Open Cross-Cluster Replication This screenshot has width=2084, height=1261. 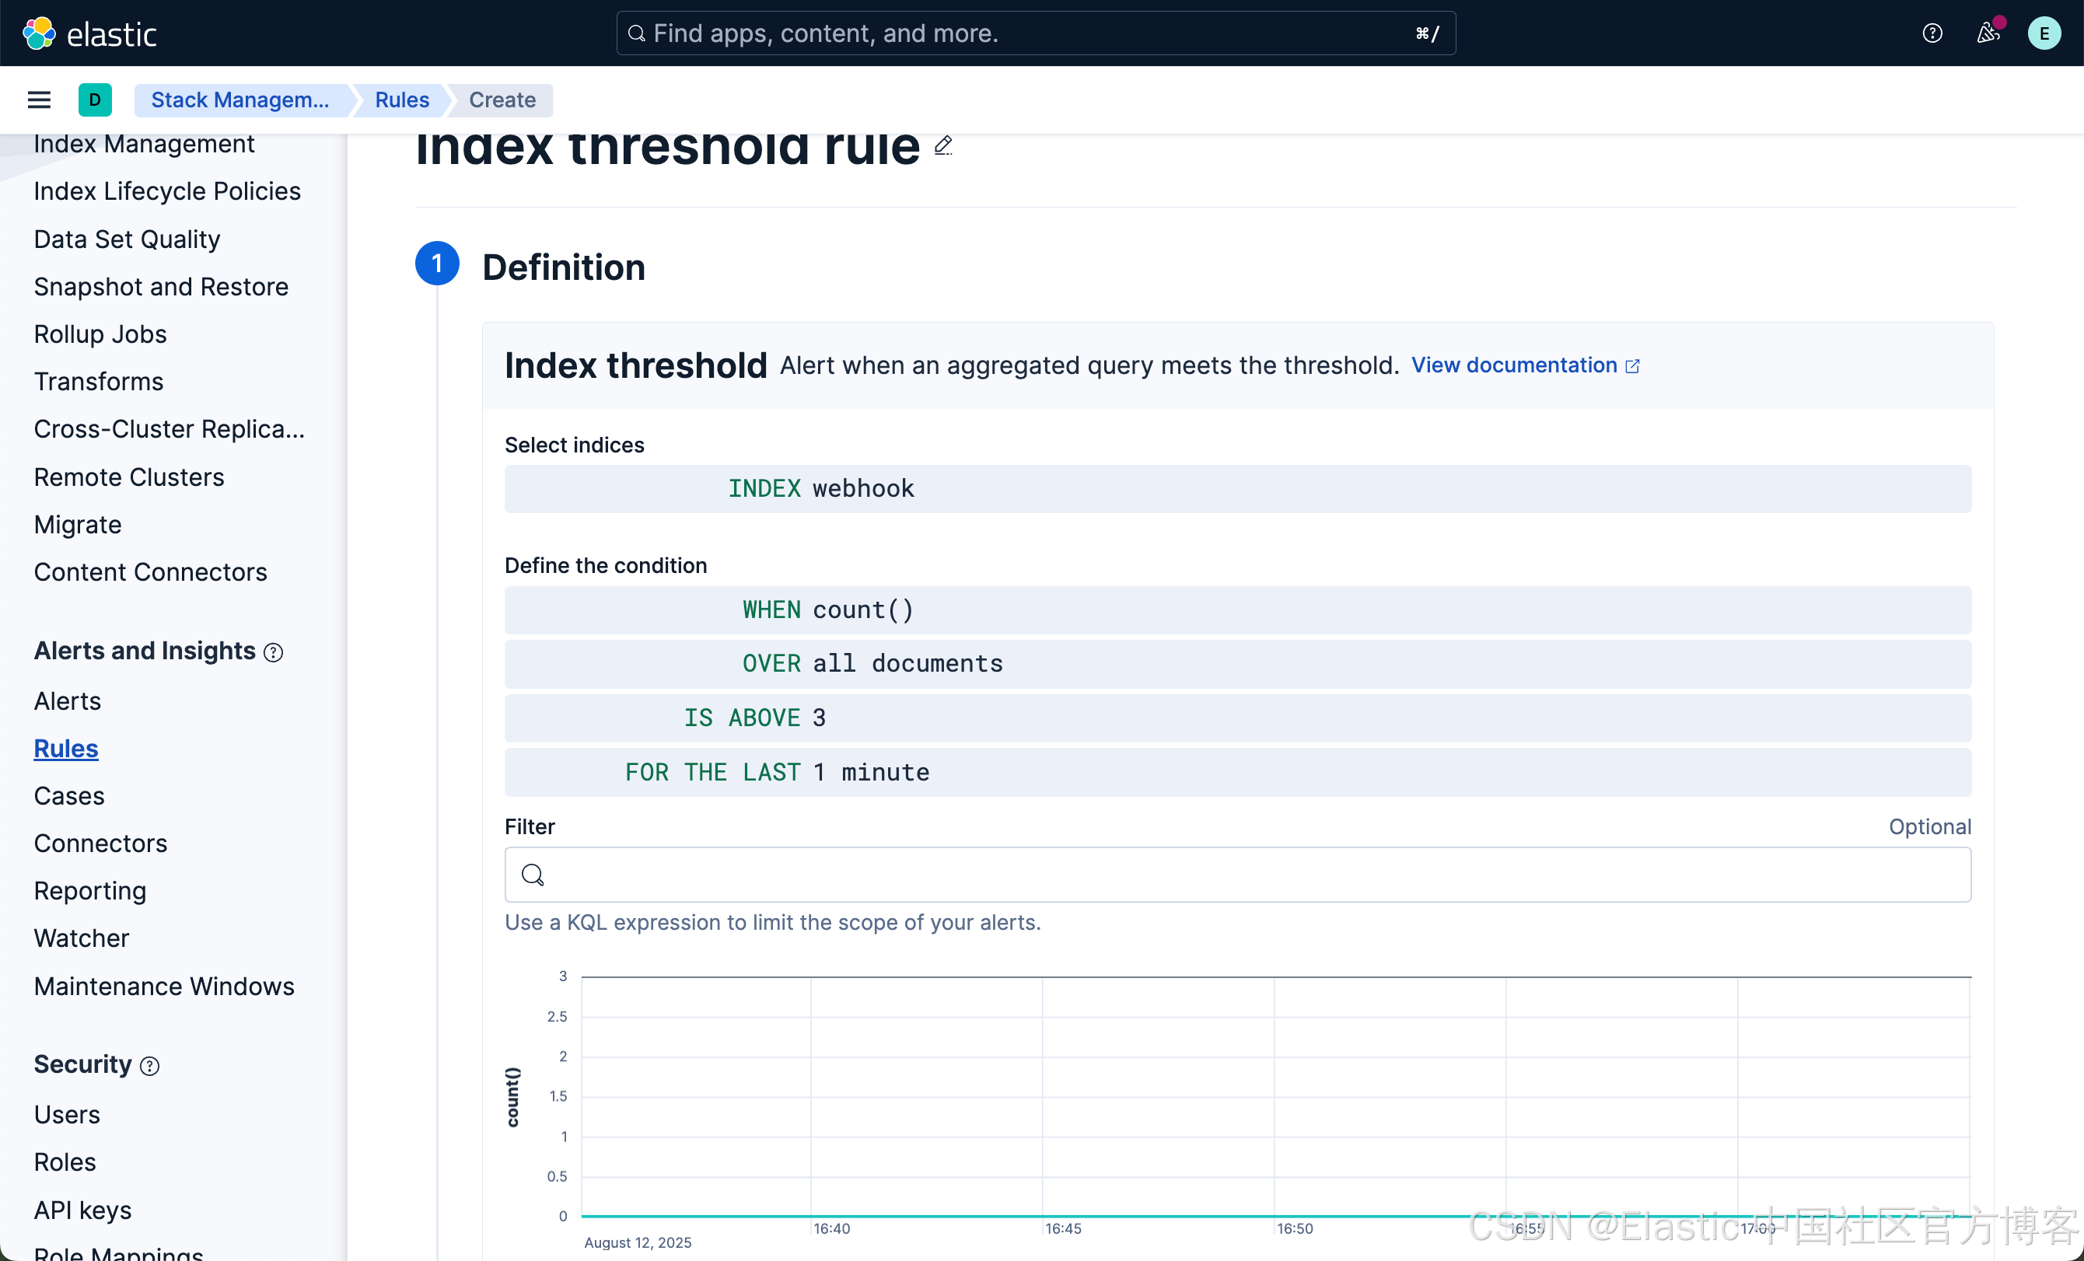point(170,429)
